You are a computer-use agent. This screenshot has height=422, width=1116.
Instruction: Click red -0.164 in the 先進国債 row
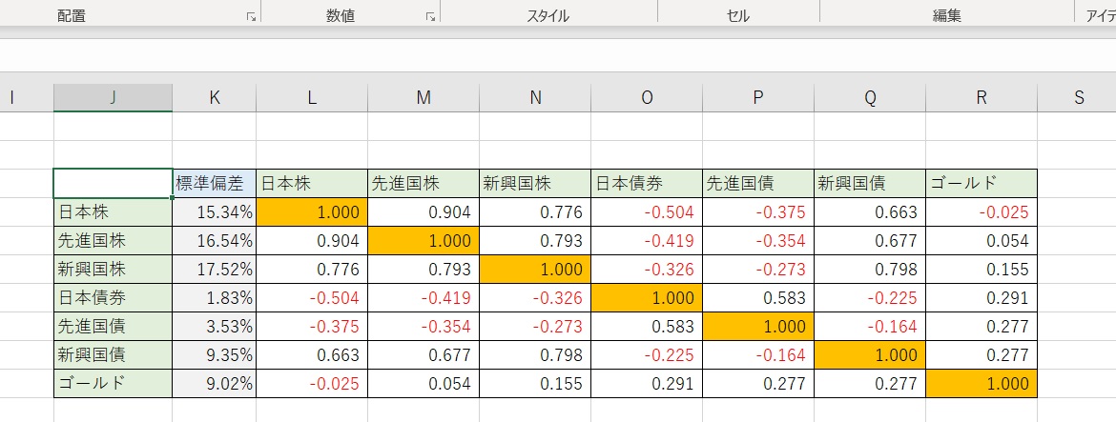(x=870, y=326)
